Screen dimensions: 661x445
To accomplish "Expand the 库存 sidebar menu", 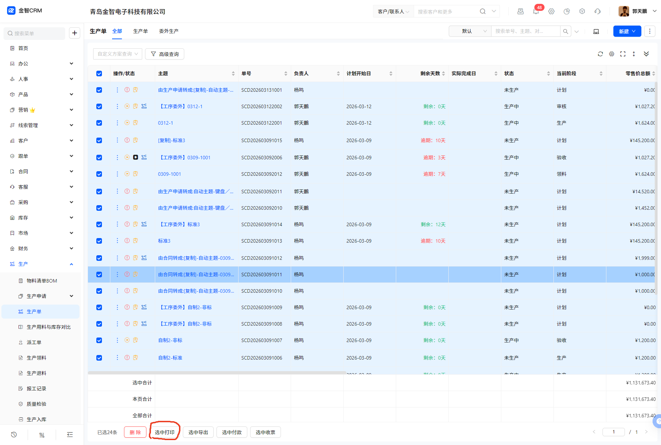I will tap(42, 218).
